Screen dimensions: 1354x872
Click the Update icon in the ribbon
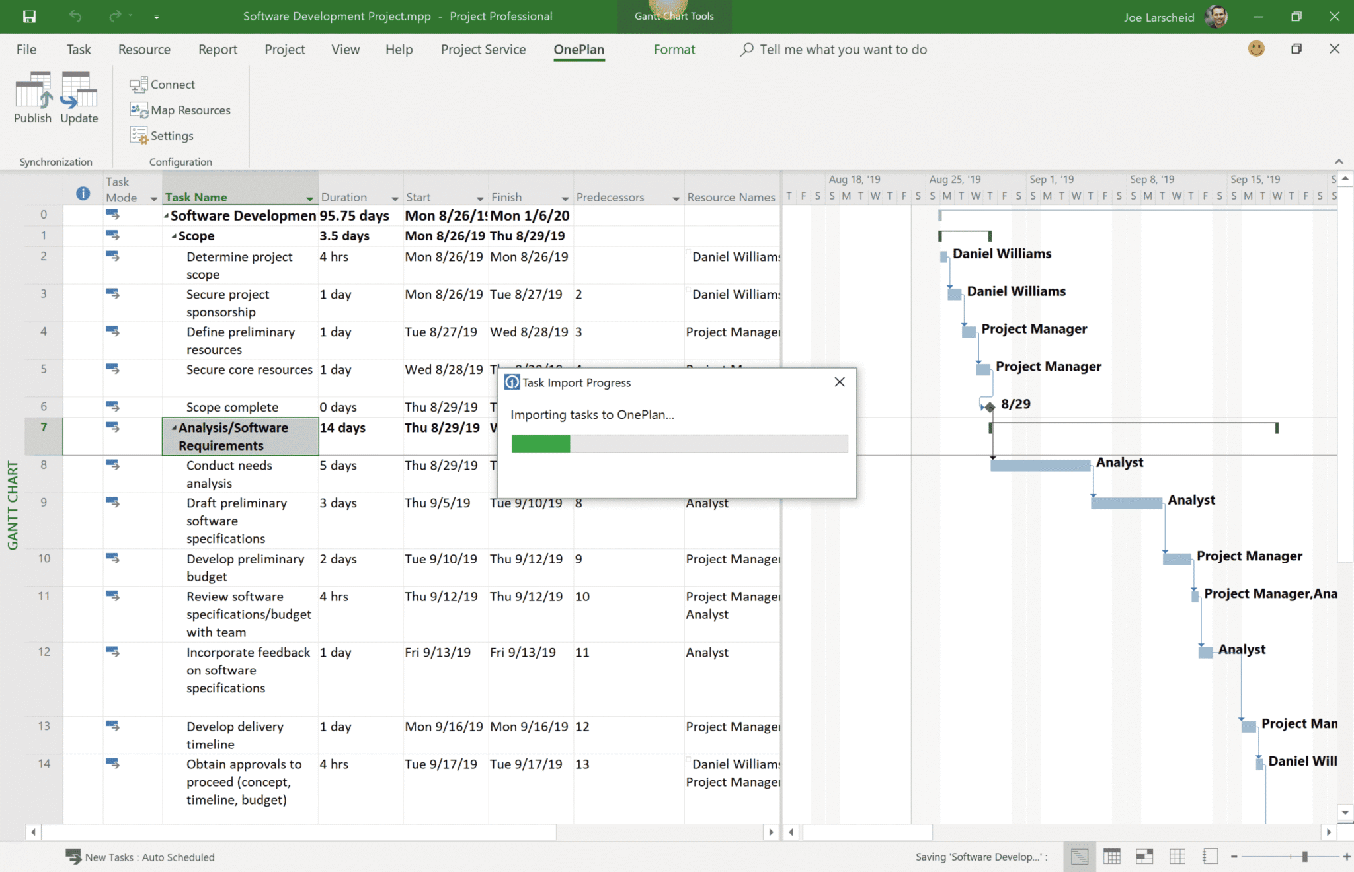click(79, 97)
